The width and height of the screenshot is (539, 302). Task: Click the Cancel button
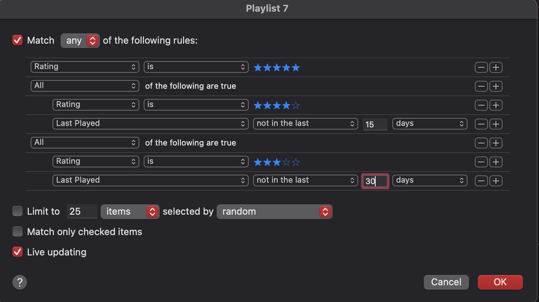click(446, 282)
